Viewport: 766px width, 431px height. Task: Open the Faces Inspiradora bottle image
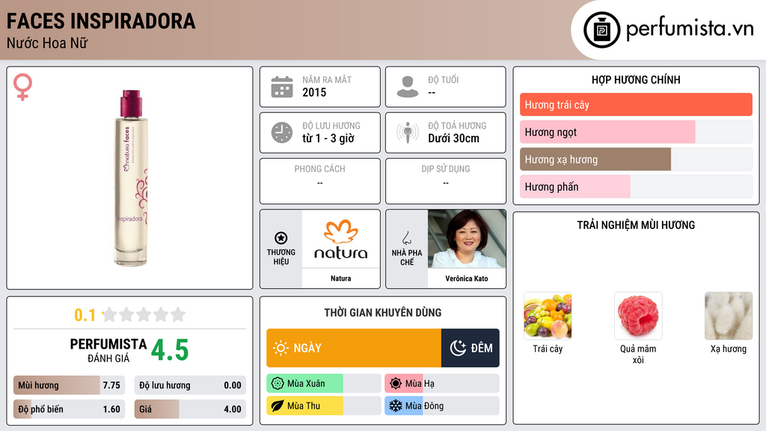tap(131, 178)
